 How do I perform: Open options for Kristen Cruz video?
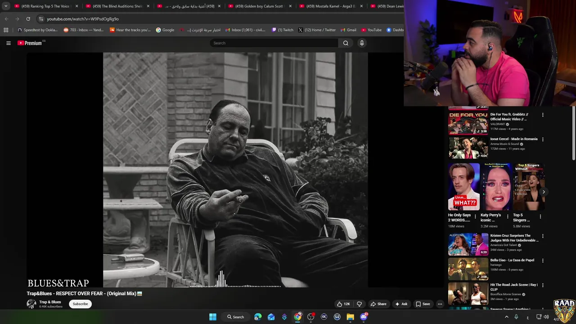(x=543, y=236)
